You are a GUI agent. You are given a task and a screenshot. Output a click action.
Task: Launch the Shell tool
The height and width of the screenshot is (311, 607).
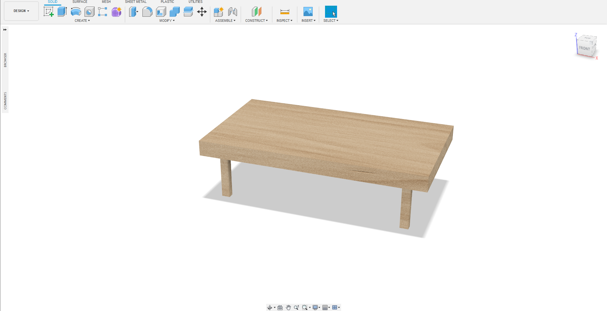[161, 12]
